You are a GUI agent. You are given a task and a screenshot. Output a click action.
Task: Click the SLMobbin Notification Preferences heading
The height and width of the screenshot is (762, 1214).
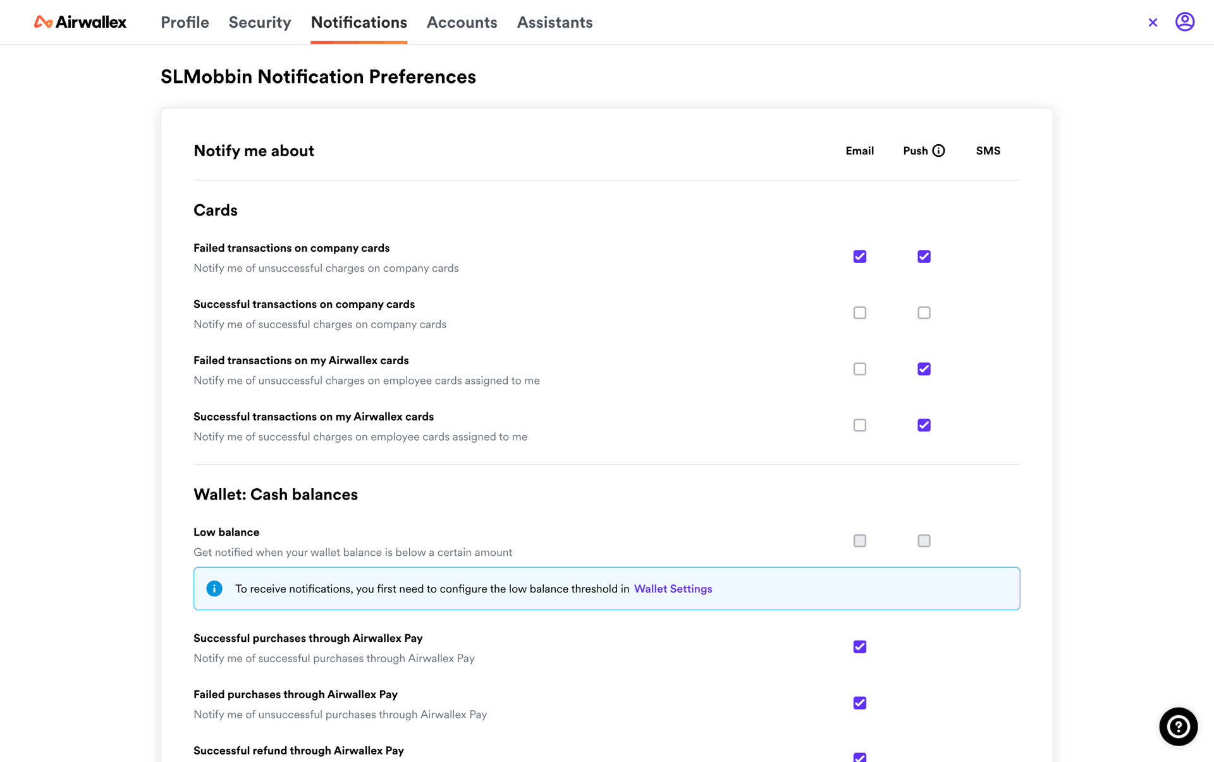[318, 77]
